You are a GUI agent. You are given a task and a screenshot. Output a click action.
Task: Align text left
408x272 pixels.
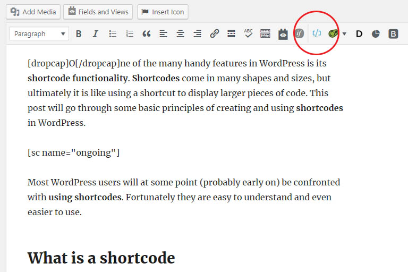(x=164, y=34)
